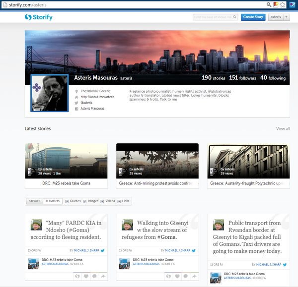Click the author avatar on Public transport quote

pos(219,225)
